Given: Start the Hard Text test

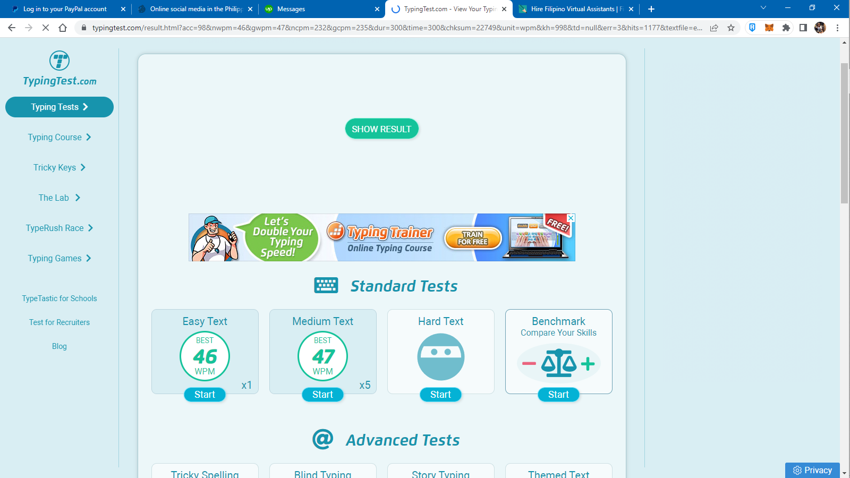Looking at the screenshot, I should click(441, 395).
